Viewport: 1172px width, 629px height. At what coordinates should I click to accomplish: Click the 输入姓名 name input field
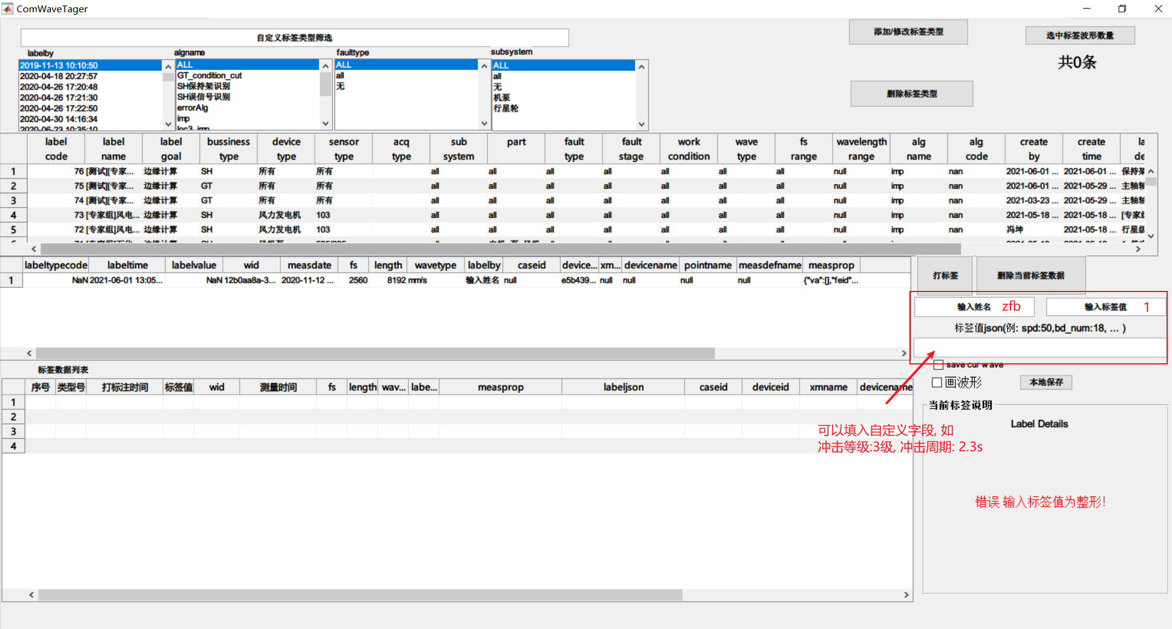point(974,307)
